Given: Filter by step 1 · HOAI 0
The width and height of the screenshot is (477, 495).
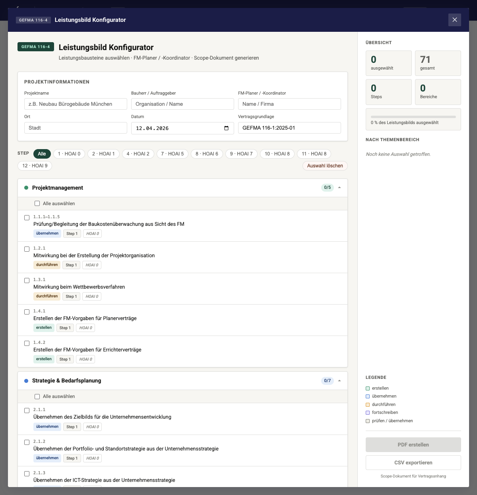Looking at the screenshot, I should tap(69, 154).
